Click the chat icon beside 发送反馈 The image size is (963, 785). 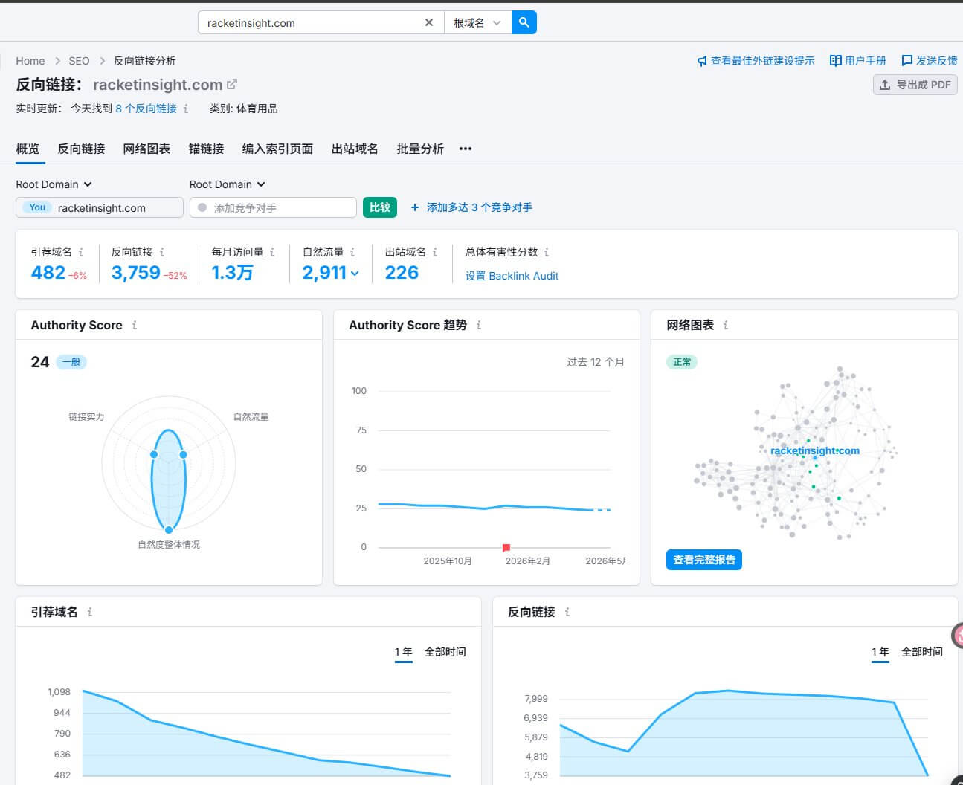coord(907,61)
